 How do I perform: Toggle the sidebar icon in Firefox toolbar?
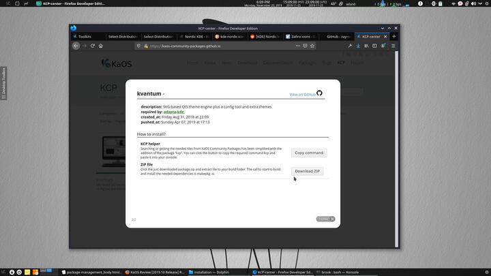coord(374,46)
